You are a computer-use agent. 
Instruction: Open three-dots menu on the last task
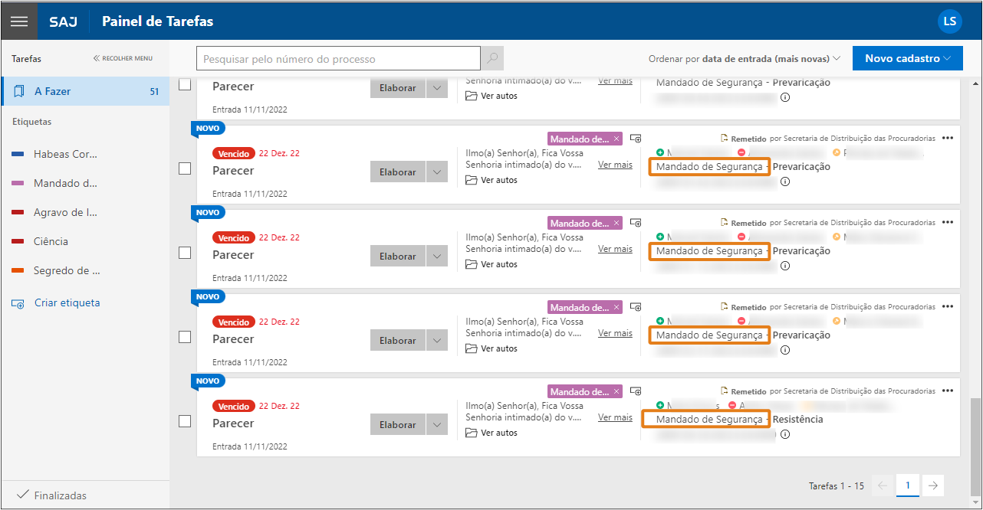click(948, 391)
